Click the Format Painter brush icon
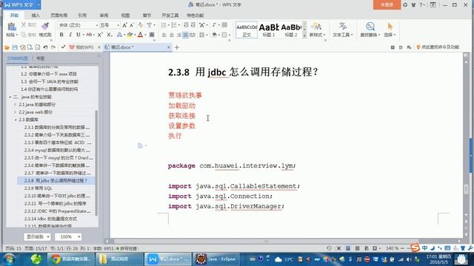This screenshot has height=266, width=474. click(45, 27)
